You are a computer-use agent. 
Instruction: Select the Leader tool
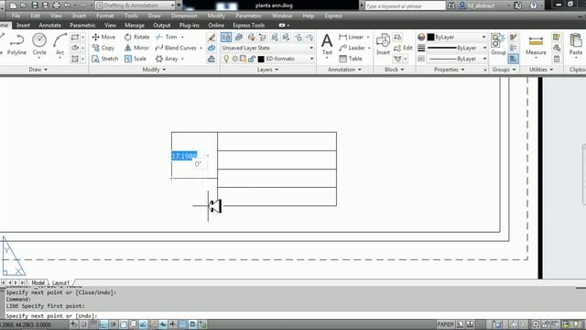pyautogui.click(x=352, y=48)
